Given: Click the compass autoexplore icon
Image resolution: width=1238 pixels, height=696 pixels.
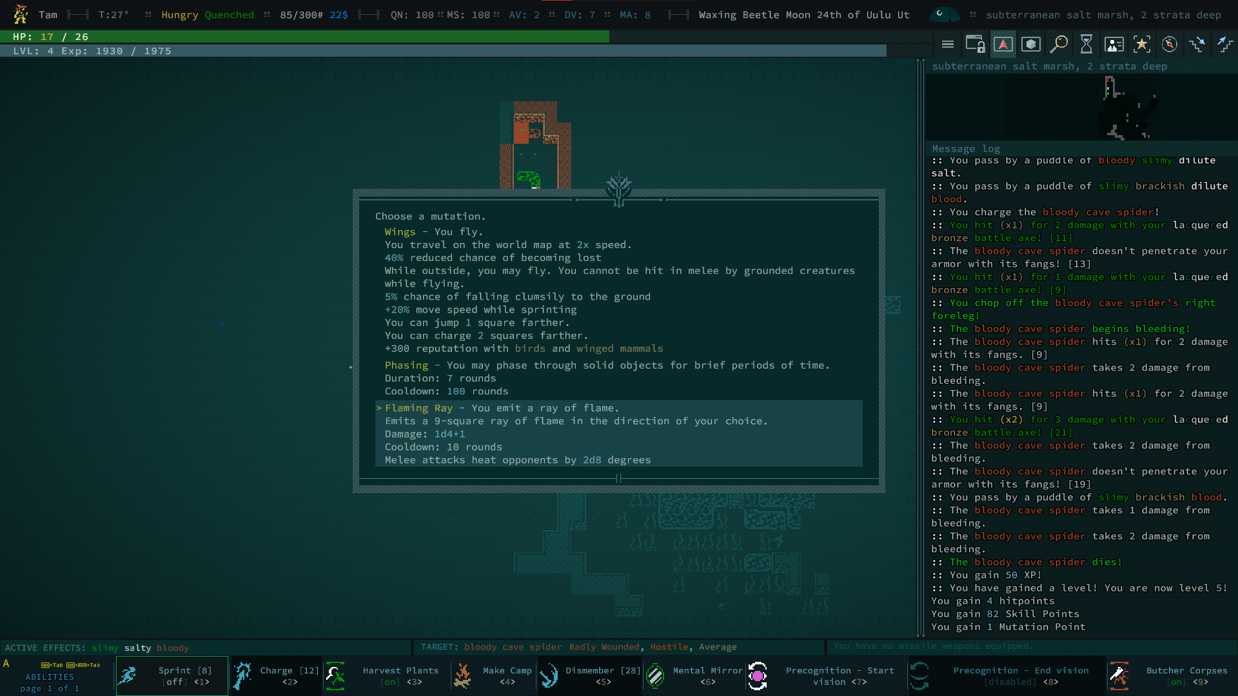Looking at the screenshot, I should (x=1170, y=44).
